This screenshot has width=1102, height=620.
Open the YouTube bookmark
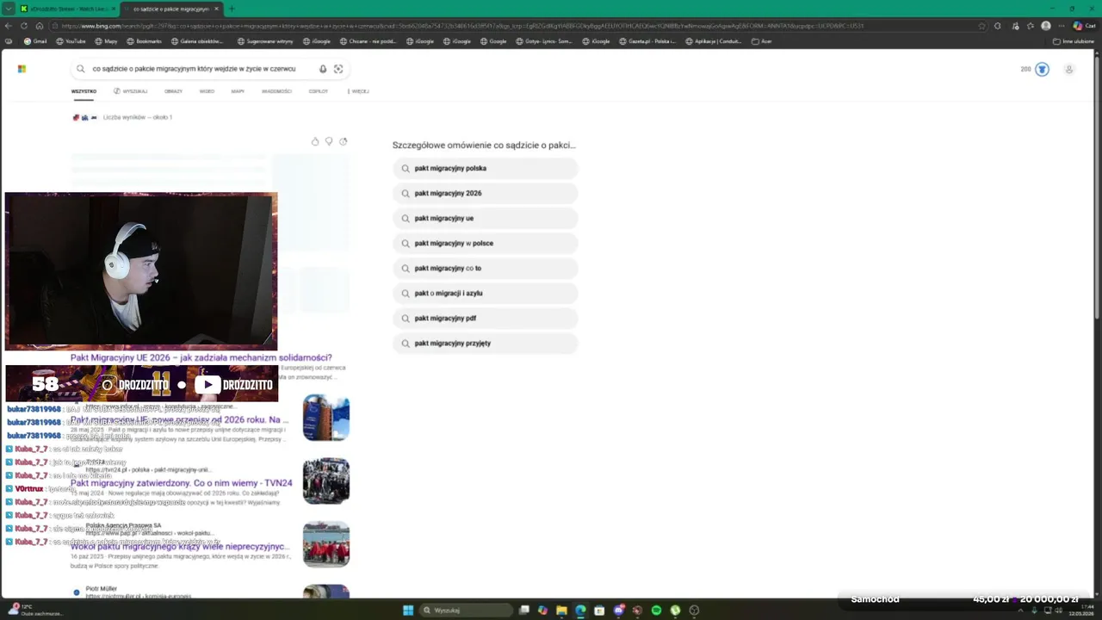coord(71,41)
